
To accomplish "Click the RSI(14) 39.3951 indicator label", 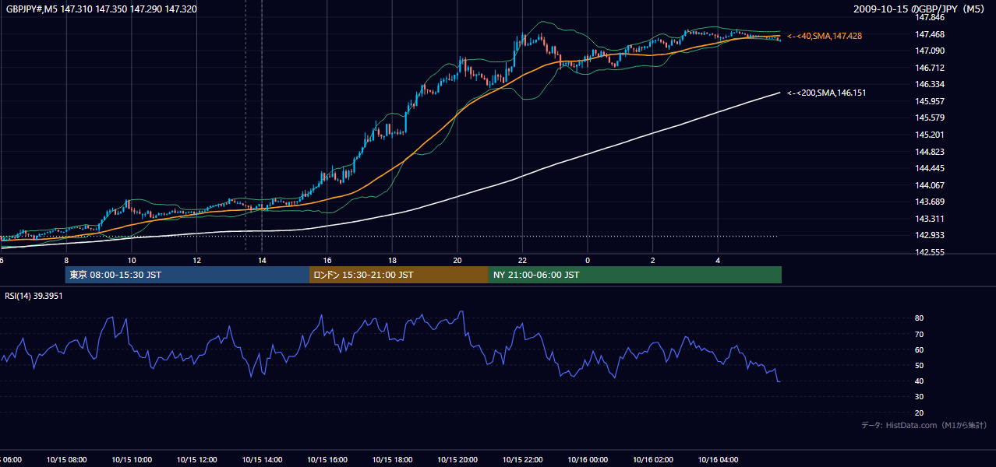I will tap(34, 296).
